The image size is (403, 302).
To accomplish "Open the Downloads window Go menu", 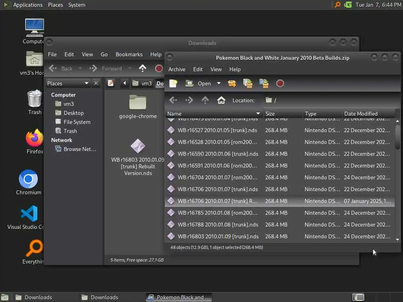I will point(104,54).
